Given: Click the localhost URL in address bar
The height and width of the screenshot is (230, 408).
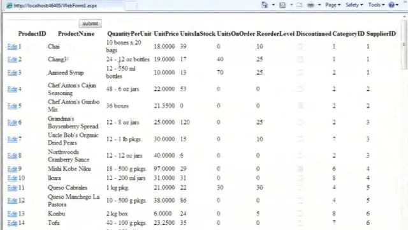Looking at the screenshot, I should (x=55, y=6).
